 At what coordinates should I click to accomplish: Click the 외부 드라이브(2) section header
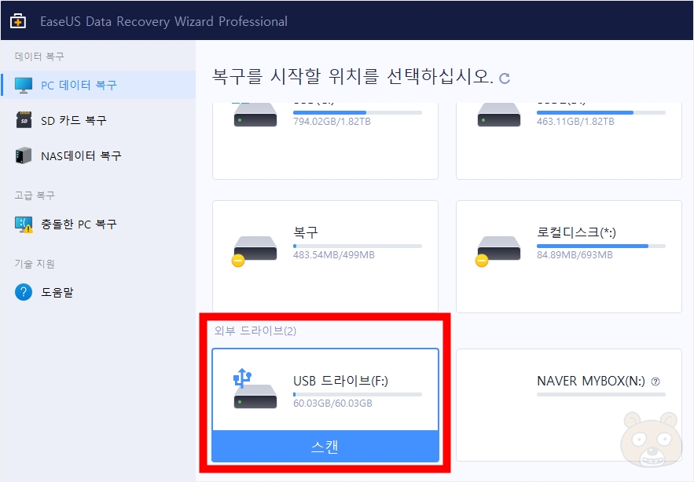pos(255,330)
